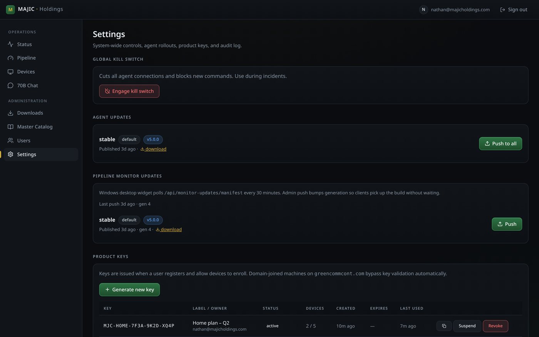Suspend the Home plan – Q2 key
The height and width of the screenshot is (337, 539).
point(467,326)
